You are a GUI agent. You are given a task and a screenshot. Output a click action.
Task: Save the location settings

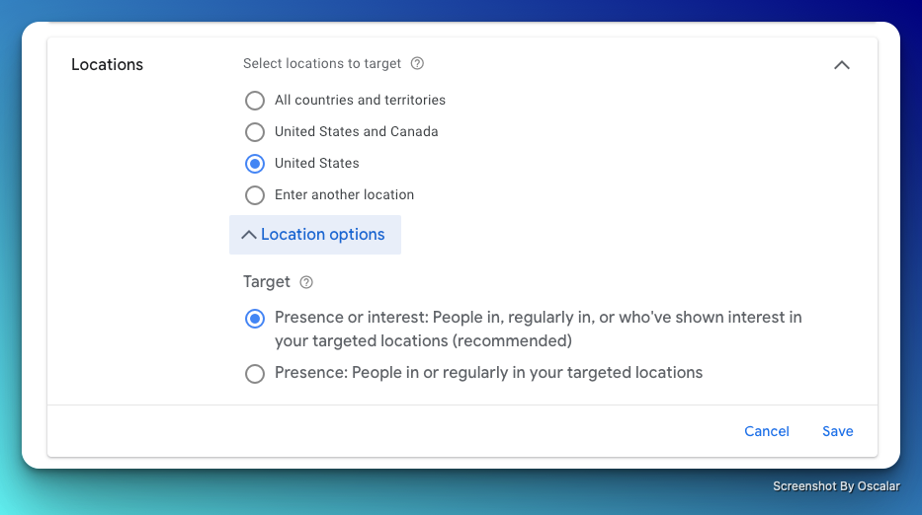point(837,431)
